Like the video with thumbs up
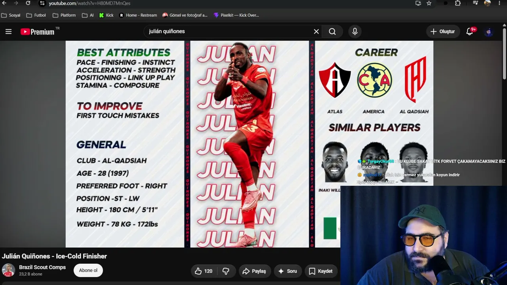The image size is (507, 285). (x=204, y=271)
